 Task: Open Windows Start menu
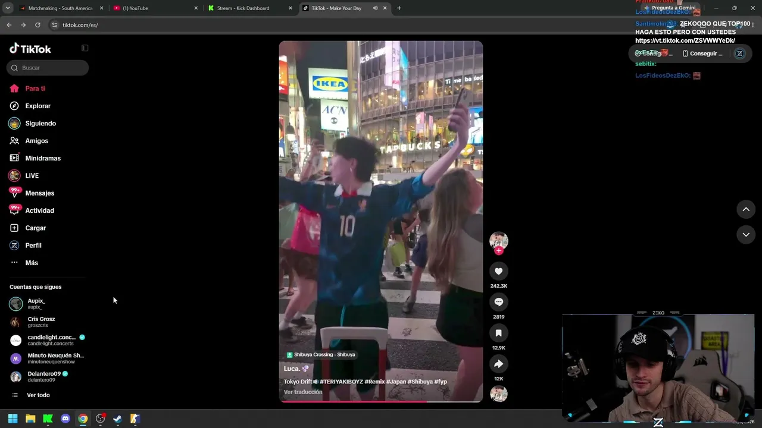coord(13,418)
